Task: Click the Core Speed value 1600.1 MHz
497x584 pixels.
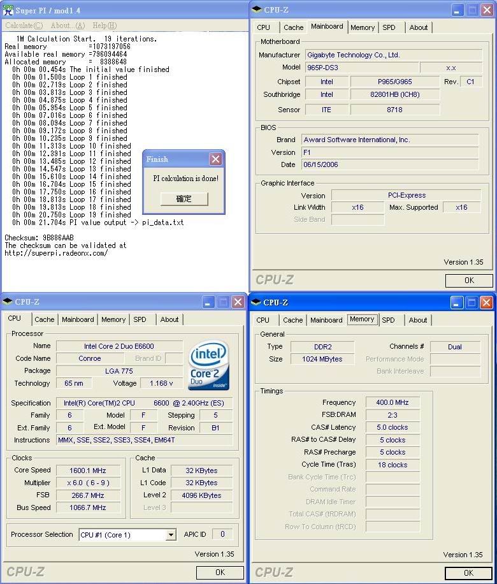Action: tap(88, 471)
